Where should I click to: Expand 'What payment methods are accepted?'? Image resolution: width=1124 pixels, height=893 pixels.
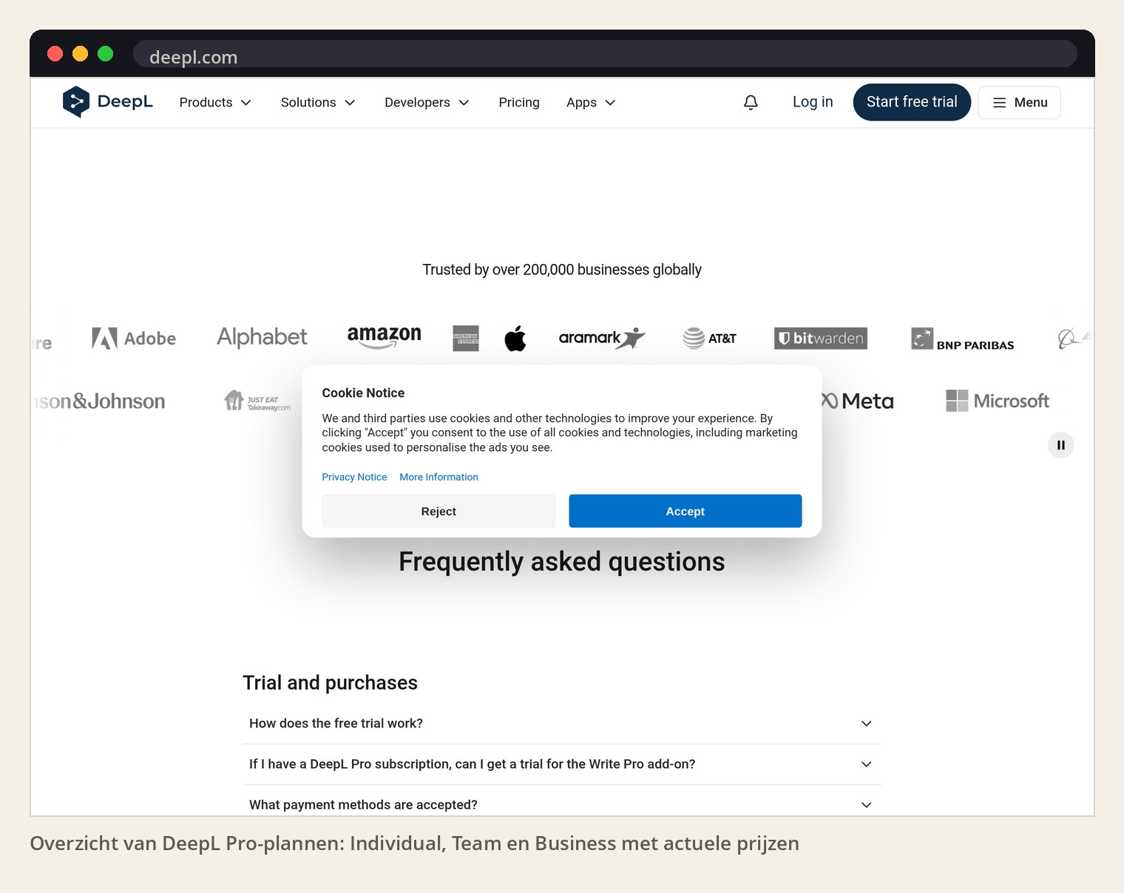562,803
